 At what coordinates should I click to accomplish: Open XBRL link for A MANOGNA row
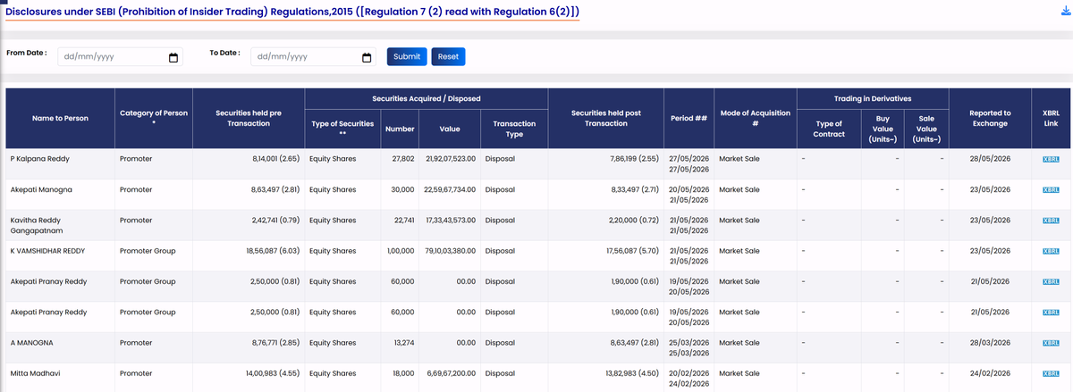(x=1050, y=343)
